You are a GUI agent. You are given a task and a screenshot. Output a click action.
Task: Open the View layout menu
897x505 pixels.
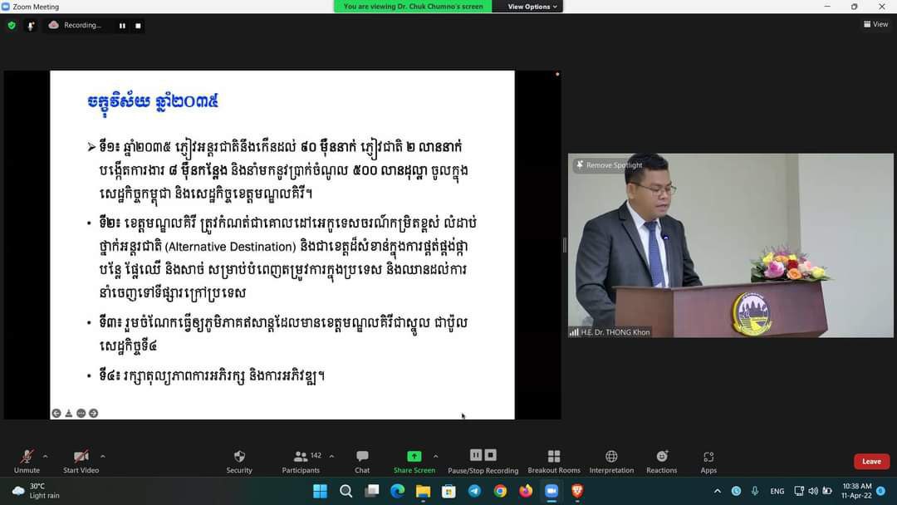tap(876, 25)
